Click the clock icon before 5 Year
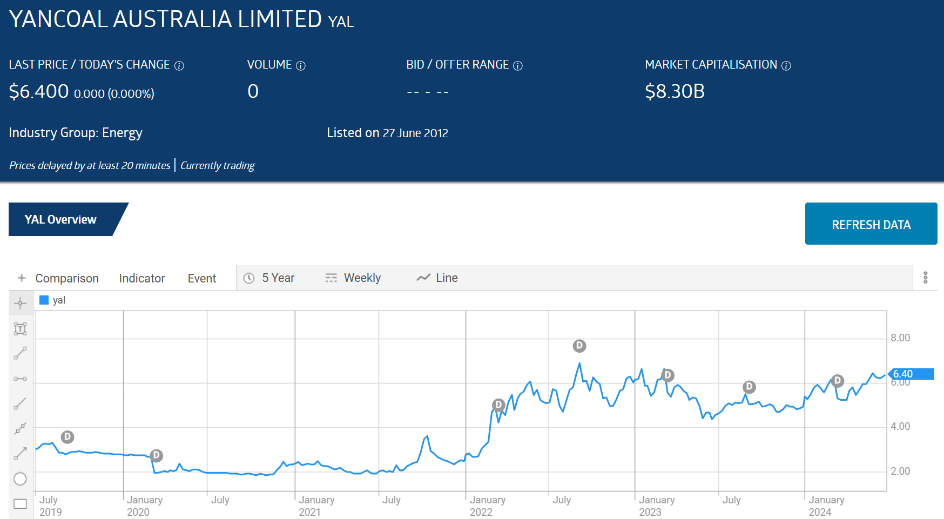This screenshot has width=944, height=519. pyautogui.click(x=249, y=278)
